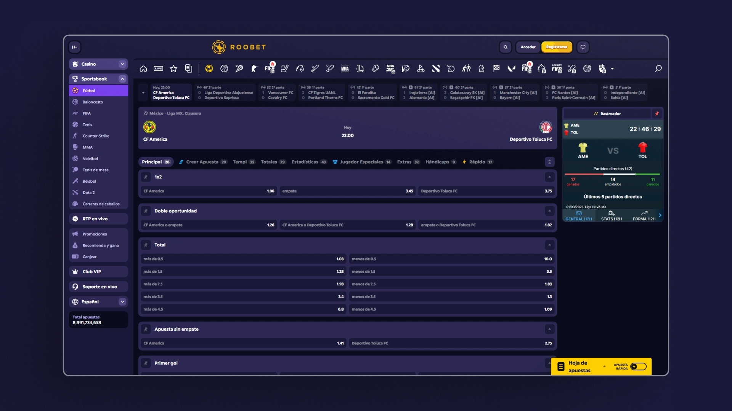This screenshot has height=411, width=732.
Task: Select the horse racing icon
Action: (x=300, y=68)
